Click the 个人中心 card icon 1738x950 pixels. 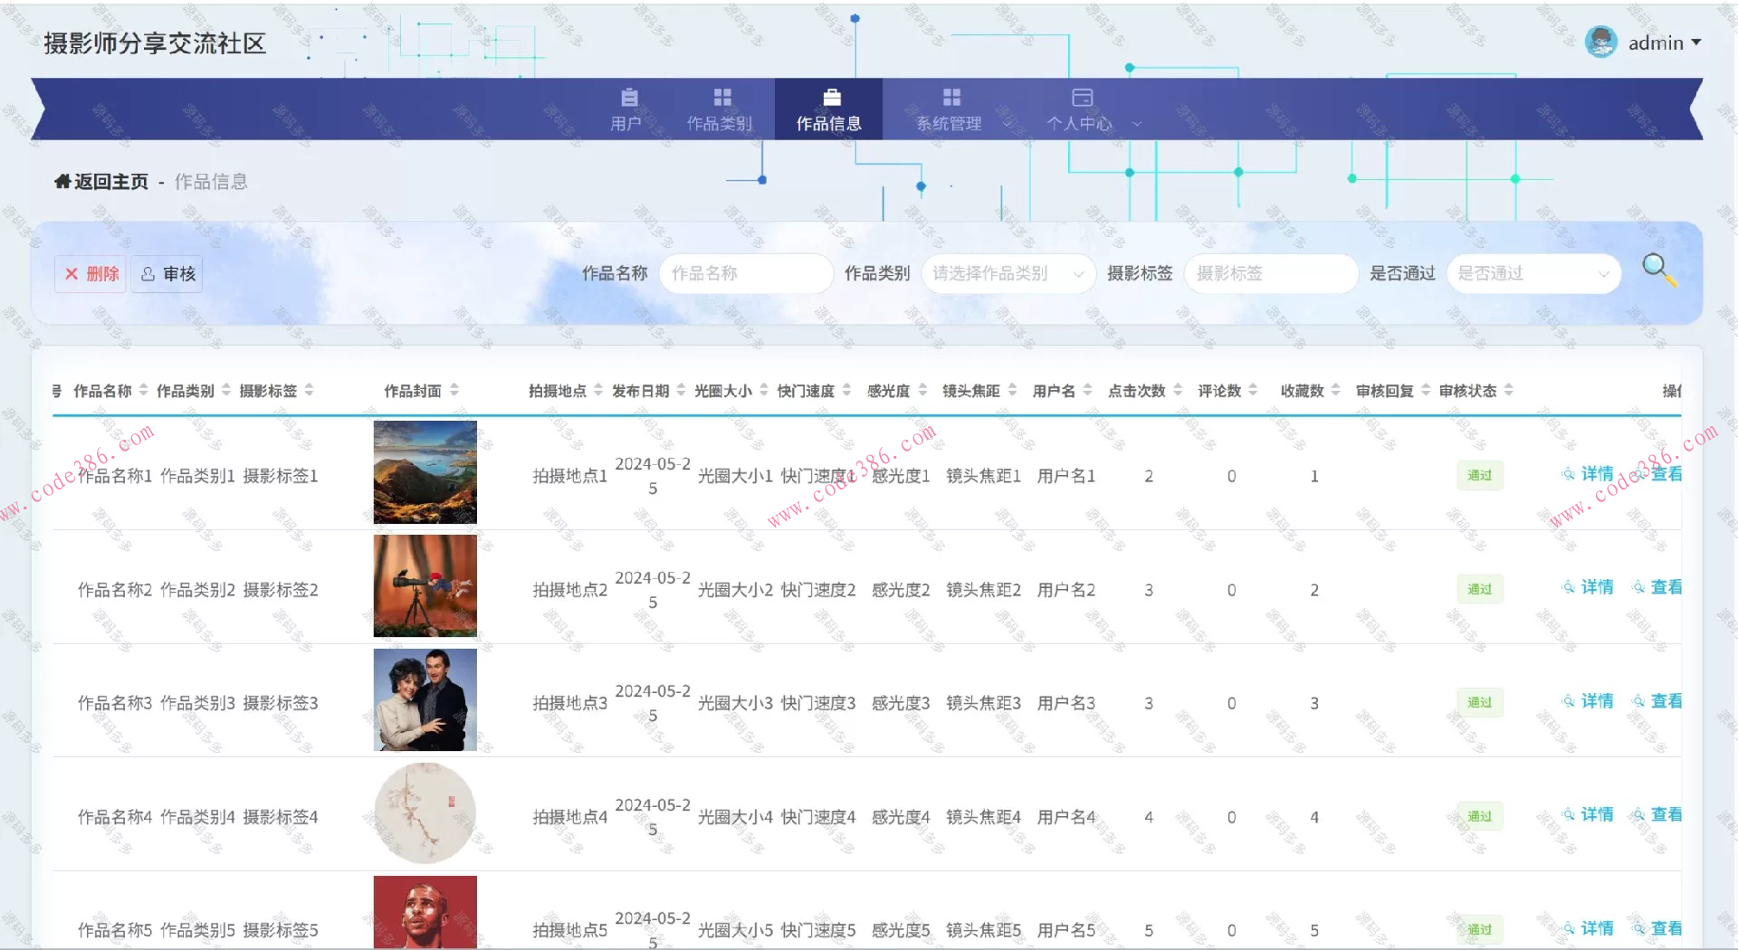click(1082, 98)
